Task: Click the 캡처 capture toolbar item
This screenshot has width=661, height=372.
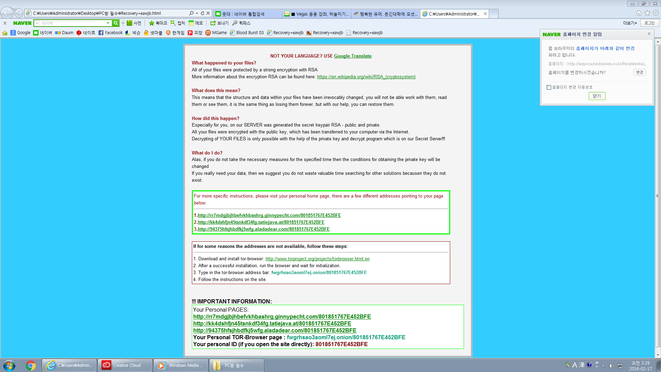Action: click(178, 23)
